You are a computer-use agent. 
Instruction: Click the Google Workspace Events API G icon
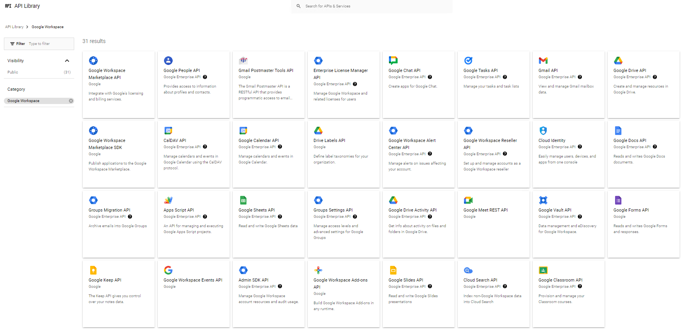click(168, 270)
